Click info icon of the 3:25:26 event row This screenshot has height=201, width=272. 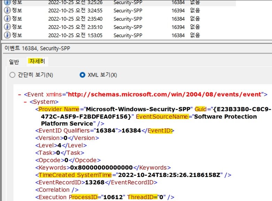(7, 2)
